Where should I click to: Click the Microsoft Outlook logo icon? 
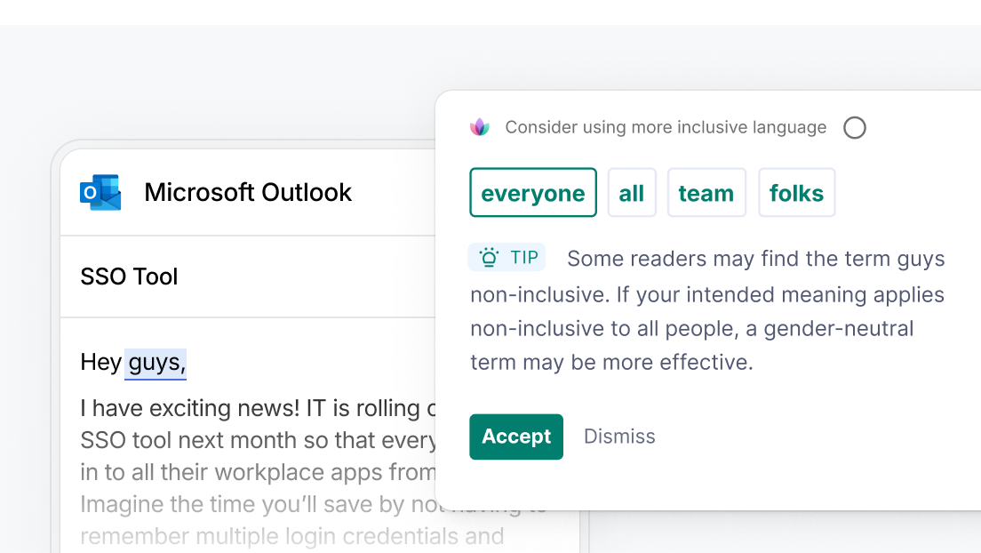coord(100,192)
